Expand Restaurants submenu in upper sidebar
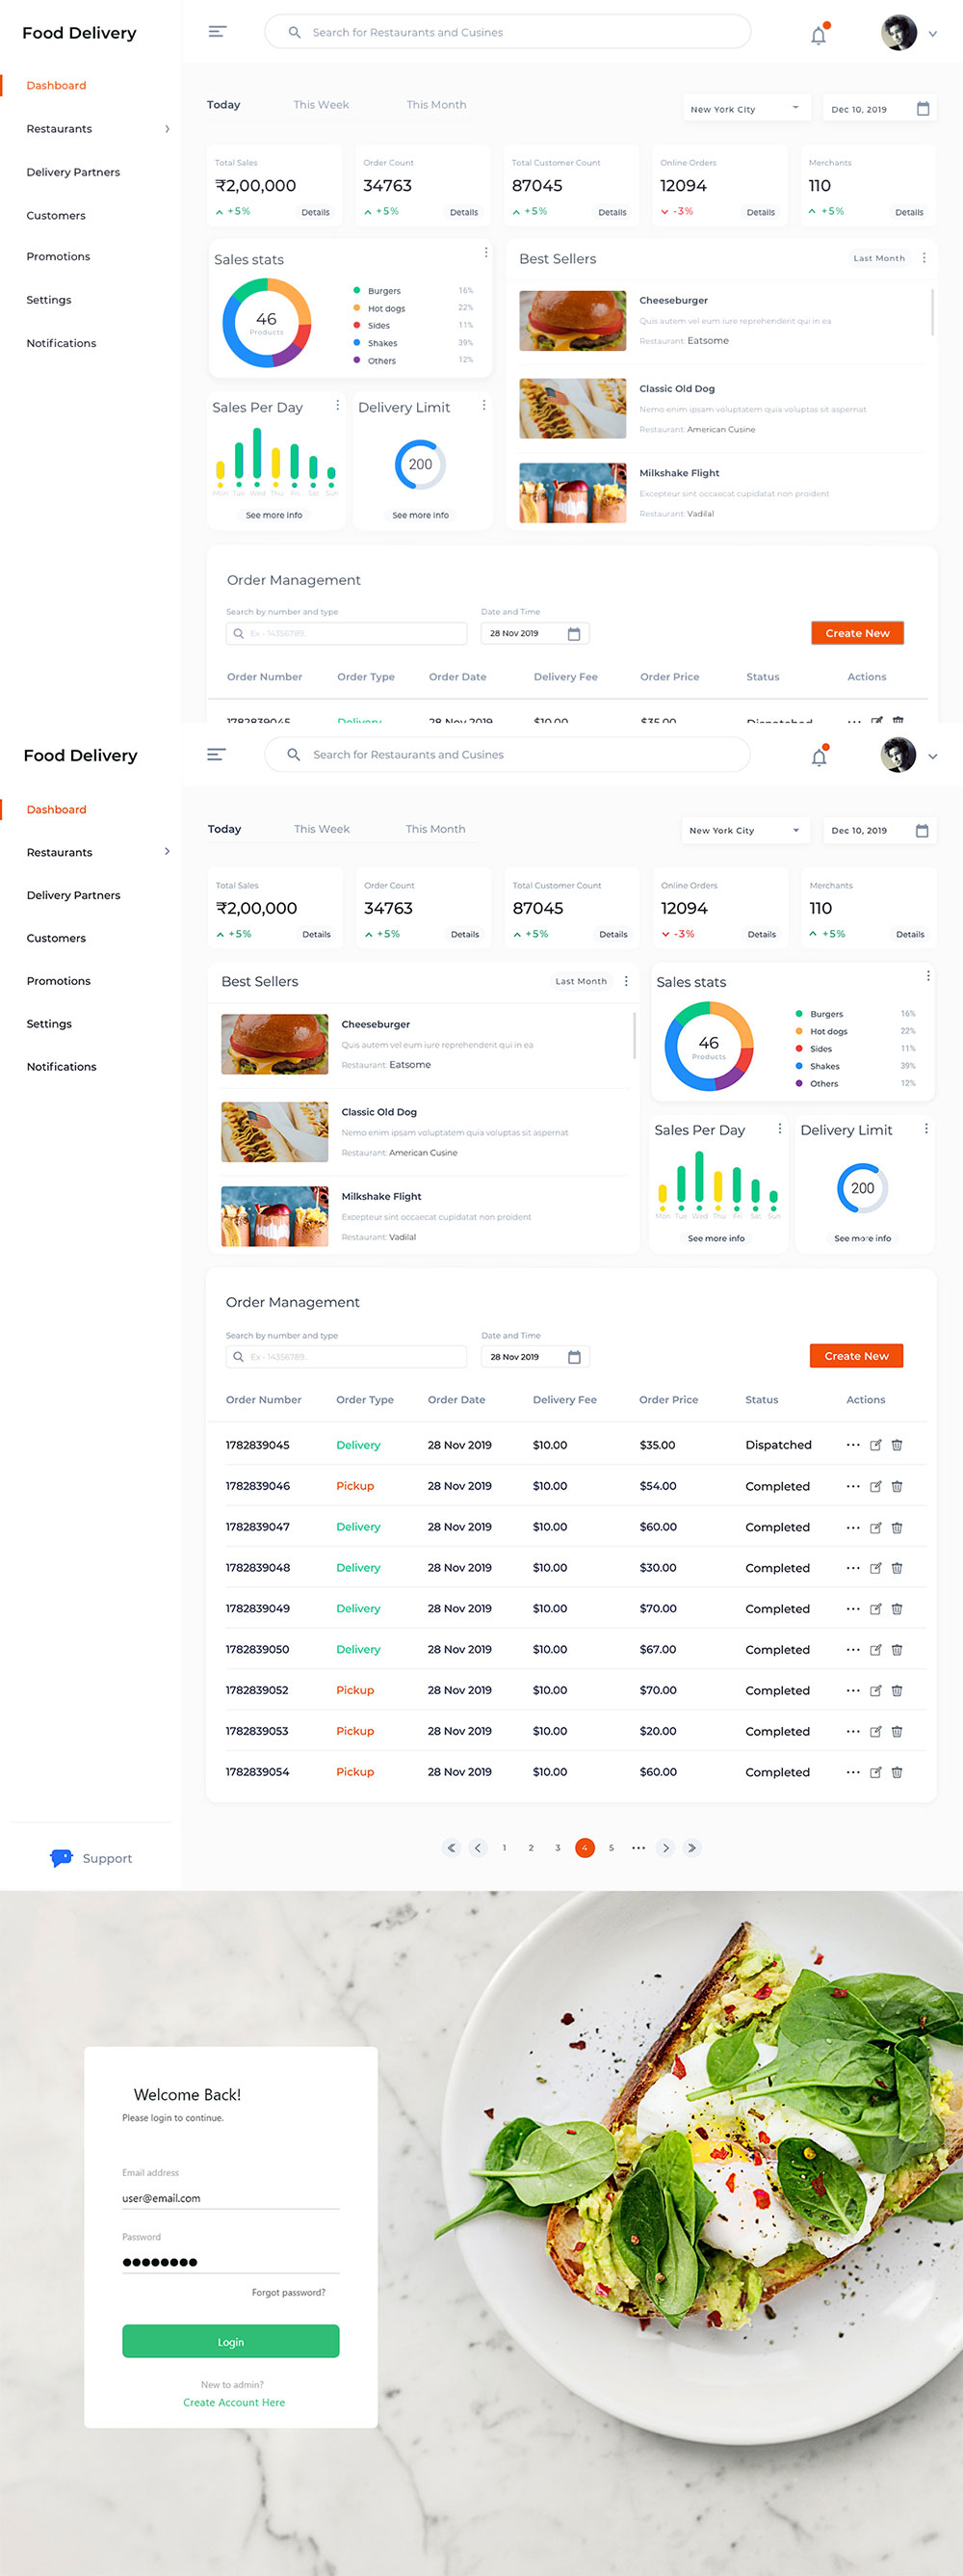 click(x=167, y=129)
